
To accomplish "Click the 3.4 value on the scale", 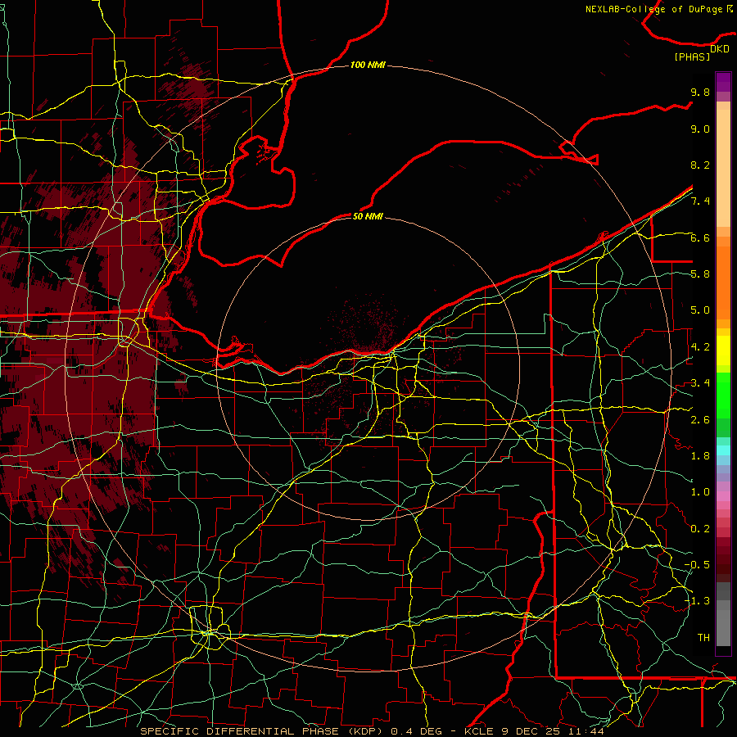I will point(700,383).
